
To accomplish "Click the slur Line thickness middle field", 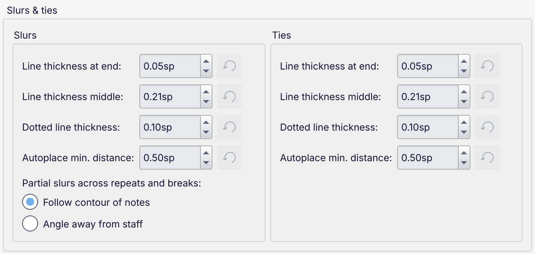I will click(x=169, y=96).
